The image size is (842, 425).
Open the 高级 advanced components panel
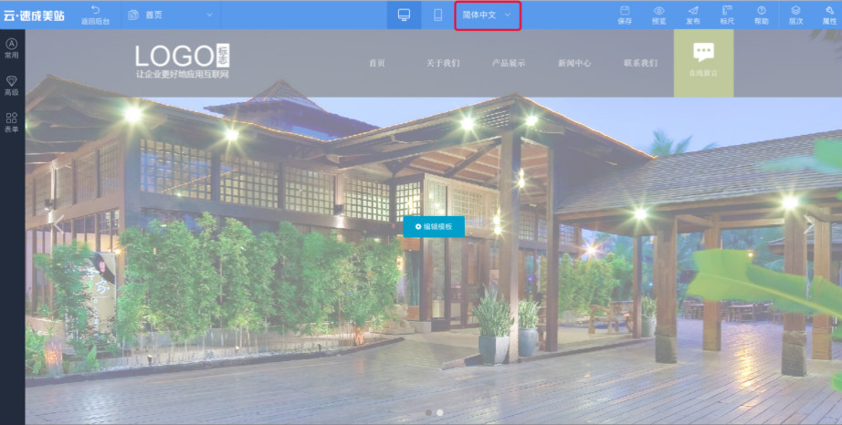[x=11, y=86]
